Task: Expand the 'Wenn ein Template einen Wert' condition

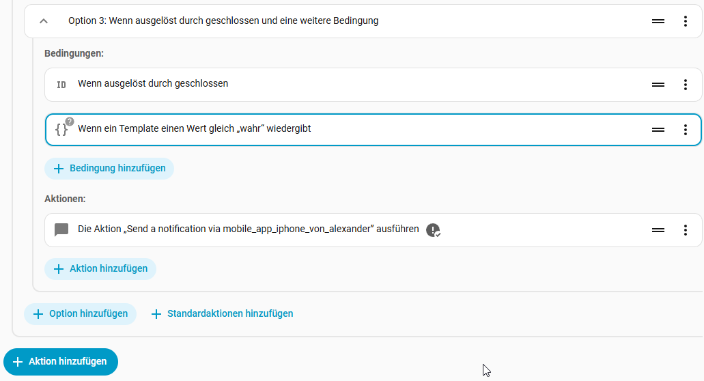Action: click(x=373, y=130)
